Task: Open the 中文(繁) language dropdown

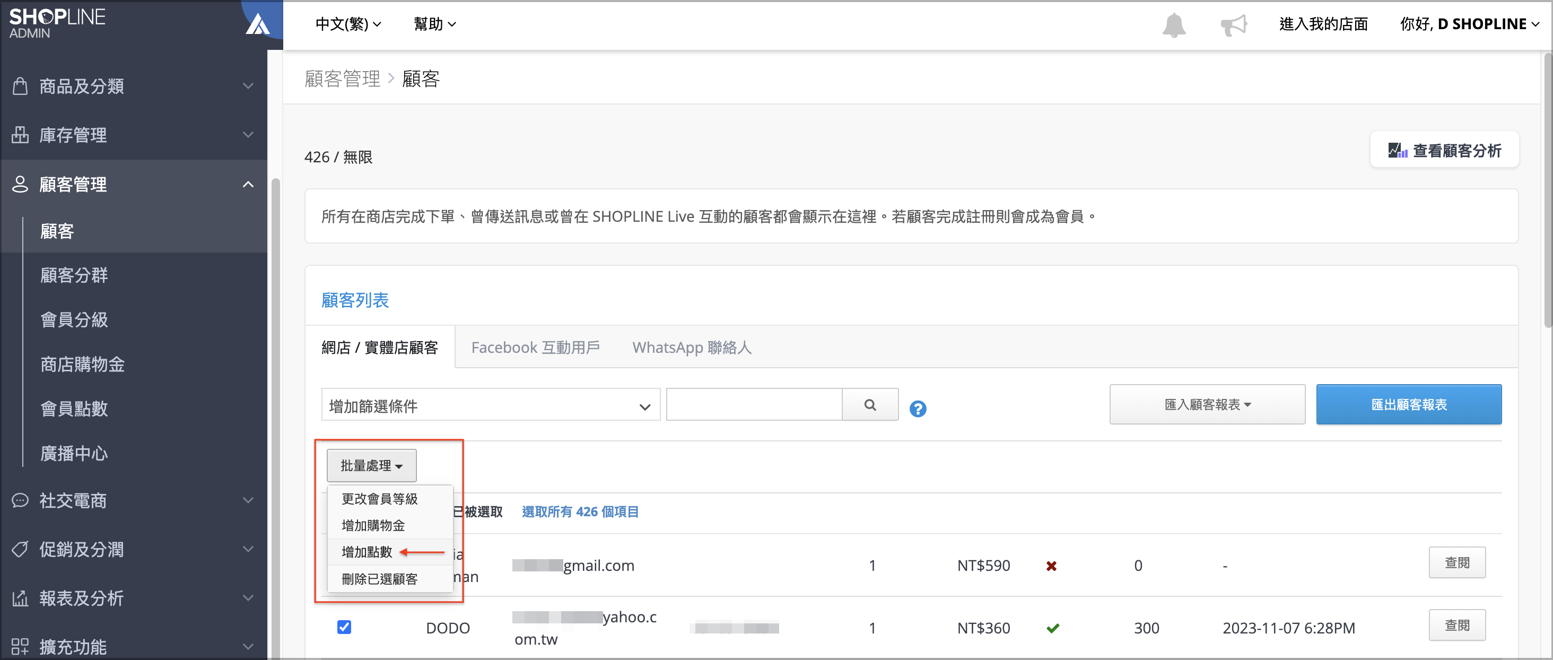Action: (x=348, y=24)
